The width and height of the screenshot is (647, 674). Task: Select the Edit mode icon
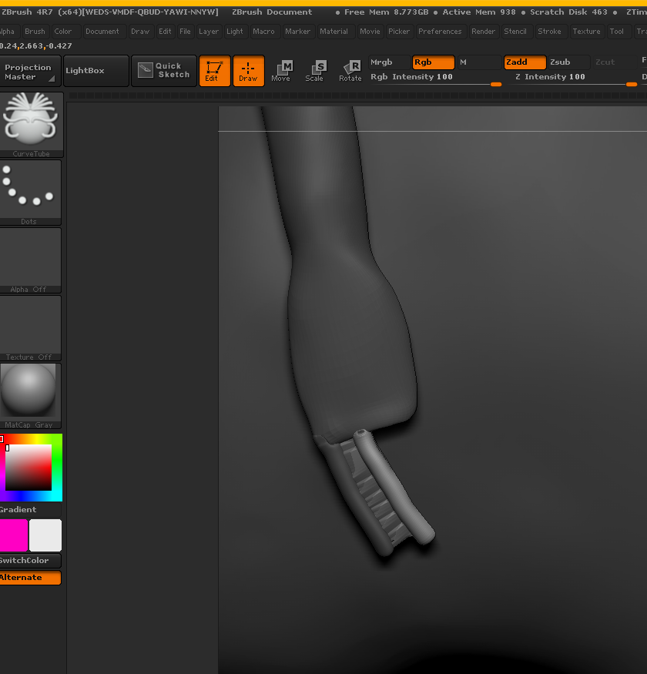214,71
